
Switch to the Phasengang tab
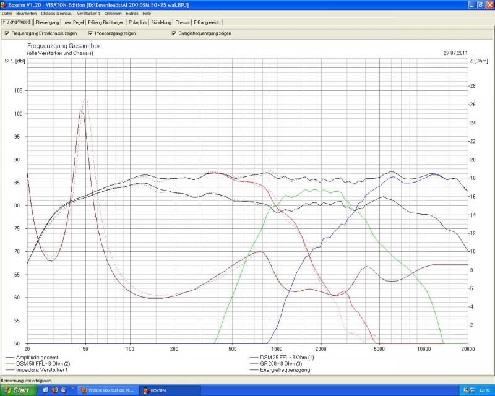(x=48, y=22)
